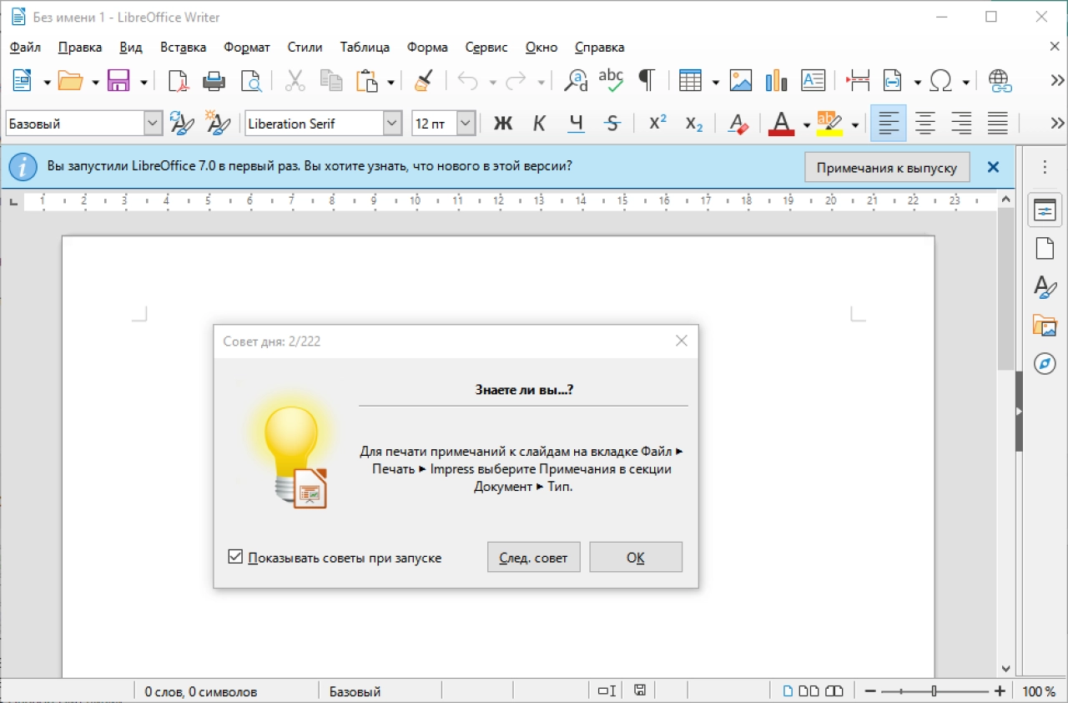Click Clone Formatting paintbrush icon

tap(424, 81)
